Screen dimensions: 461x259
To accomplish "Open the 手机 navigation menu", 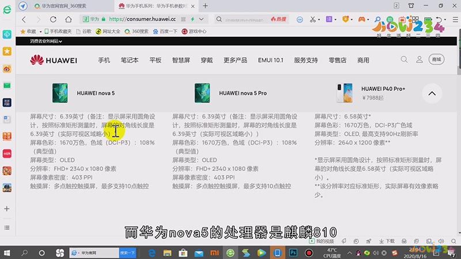I will (104, 60).
